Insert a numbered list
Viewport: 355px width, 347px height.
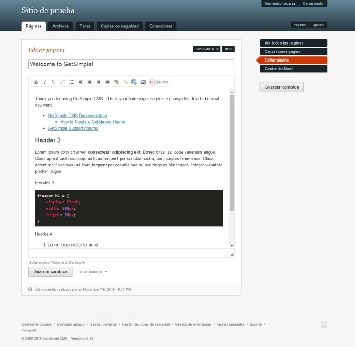point(62,82)
